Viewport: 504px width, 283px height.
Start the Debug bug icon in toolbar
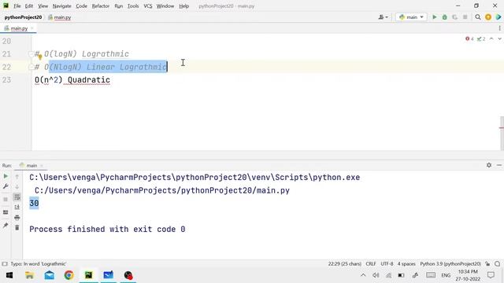[444, 17]
